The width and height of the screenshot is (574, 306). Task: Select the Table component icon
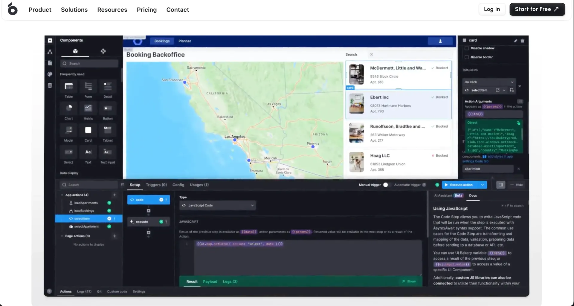[69, 87]
